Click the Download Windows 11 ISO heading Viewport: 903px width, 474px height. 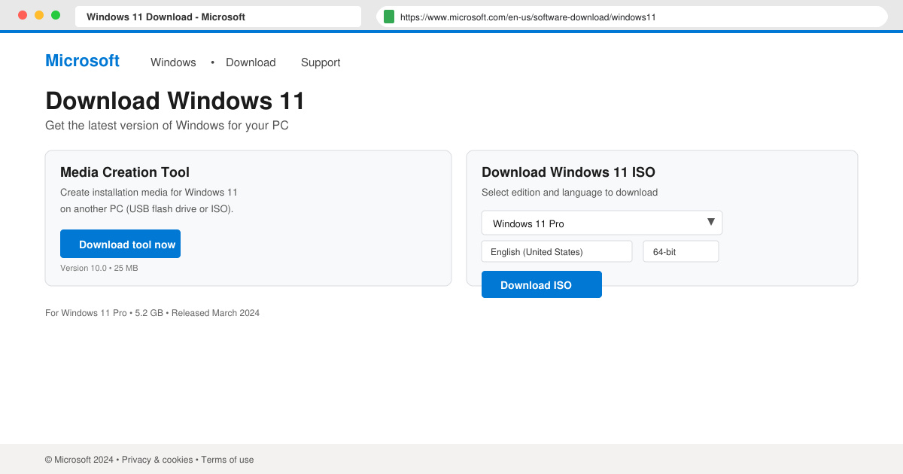click(x=568, y=172)
